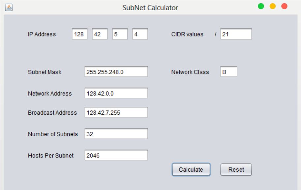This screenshot has width=301, height=190.
Task: Click the Network Address field 128.42.0.0
Action: pos(116,93)
